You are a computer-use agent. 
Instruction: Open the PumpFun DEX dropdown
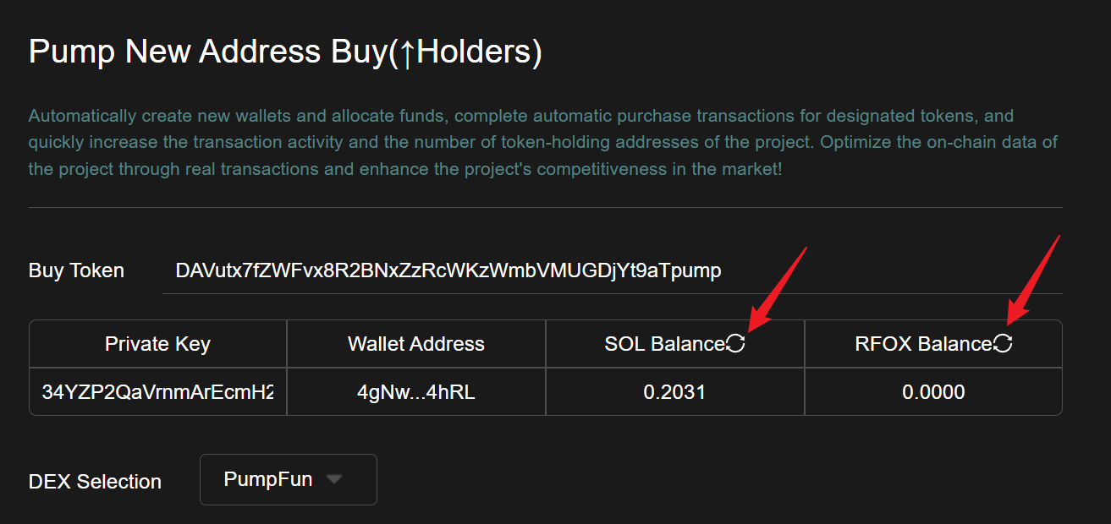pyautogui.click(x=288, y=479)
